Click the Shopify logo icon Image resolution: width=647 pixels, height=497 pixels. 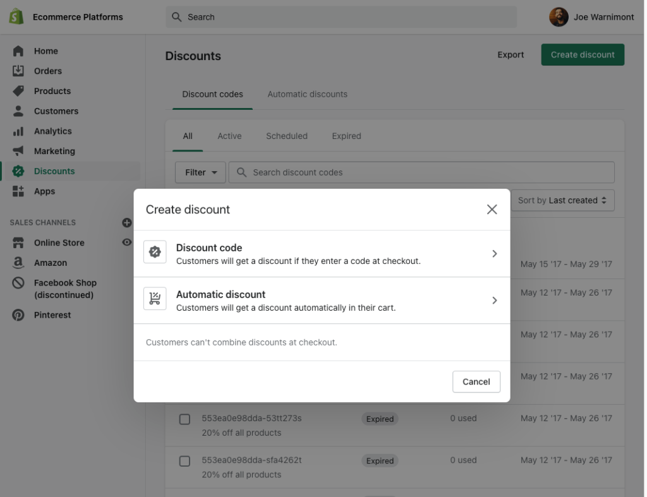[16, 17]
